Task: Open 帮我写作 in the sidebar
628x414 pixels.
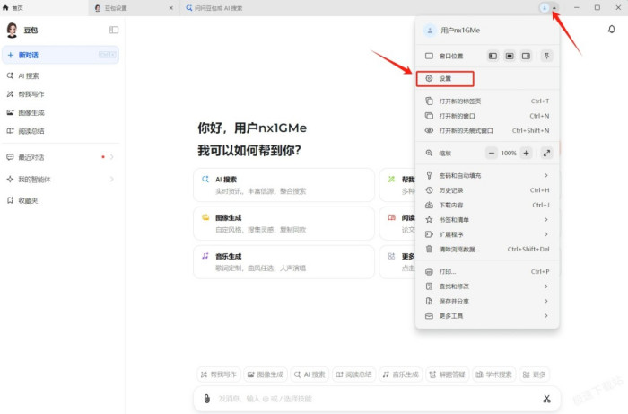Action: (60, 94)
